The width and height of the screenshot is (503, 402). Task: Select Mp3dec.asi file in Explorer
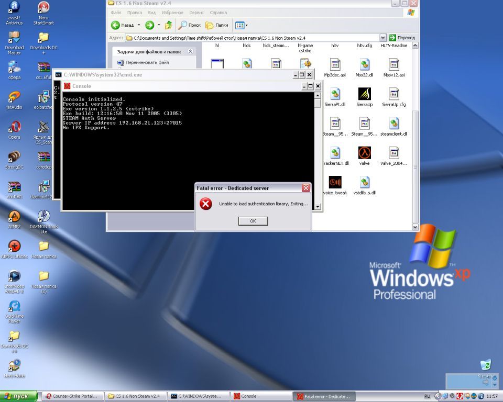click(335, 68)
